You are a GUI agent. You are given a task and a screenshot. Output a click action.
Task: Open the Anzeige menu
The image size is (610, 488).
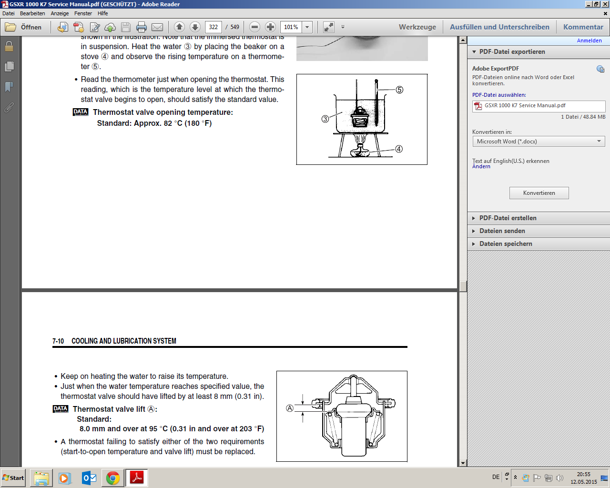click(60, 13)
